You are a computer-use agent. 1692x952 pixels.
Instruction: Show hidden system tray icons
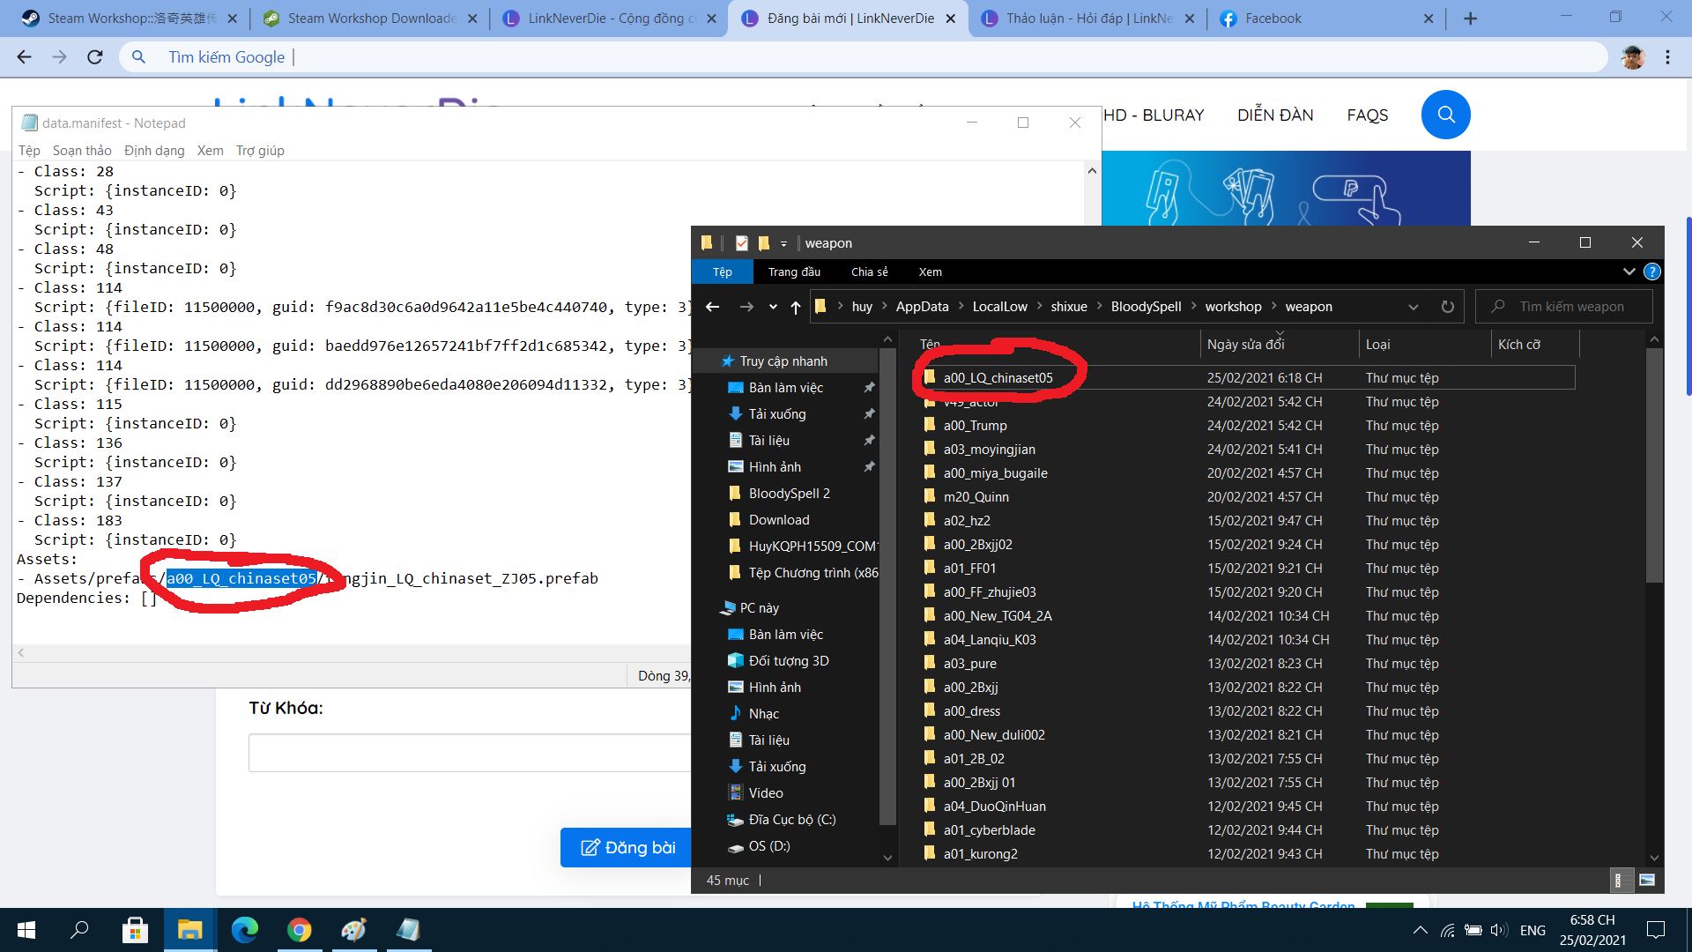coord(1420,930)
